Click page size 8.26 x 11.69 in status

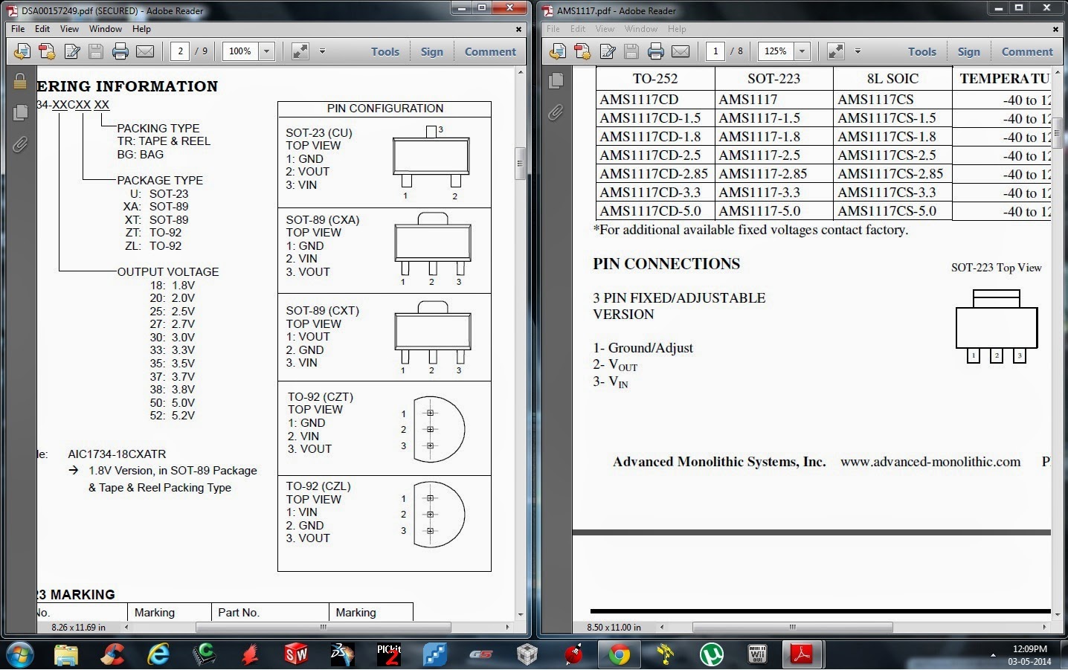pos(78,628)
